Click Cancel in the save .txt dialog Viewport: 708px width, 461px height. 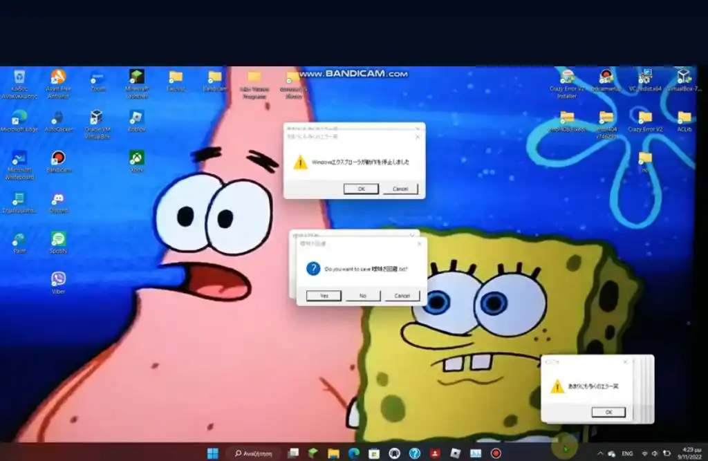pyautogui.click(x=402, y=296)
